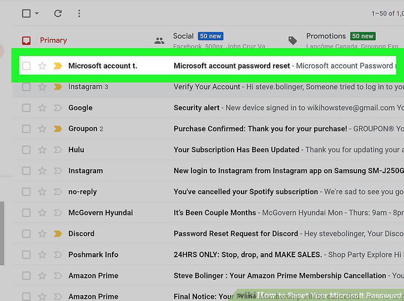Select the Microsoft account email checkbox
This screenshot has height=301, width=404.
[x=26, y=66]
